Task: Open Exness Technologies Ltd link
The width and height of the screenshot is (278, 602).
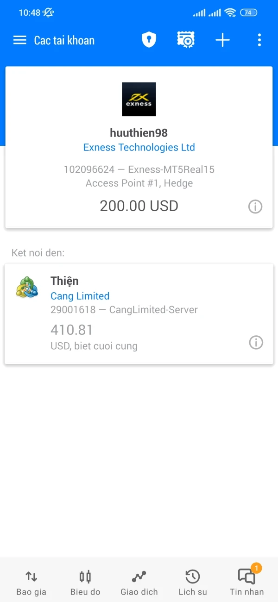Action: [x=139, y=147]
